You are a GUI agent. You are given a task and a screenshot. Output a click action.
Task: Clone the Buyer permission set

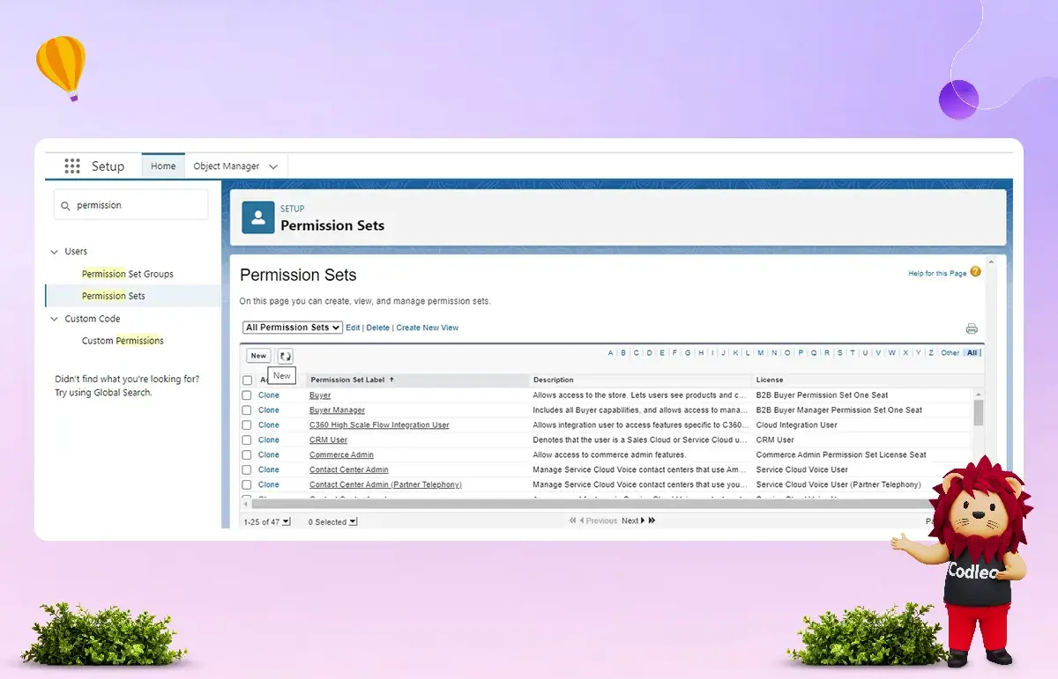[269, 395]
